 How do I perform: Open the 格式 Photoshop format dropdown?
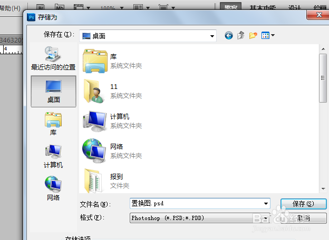coord(200,218)
